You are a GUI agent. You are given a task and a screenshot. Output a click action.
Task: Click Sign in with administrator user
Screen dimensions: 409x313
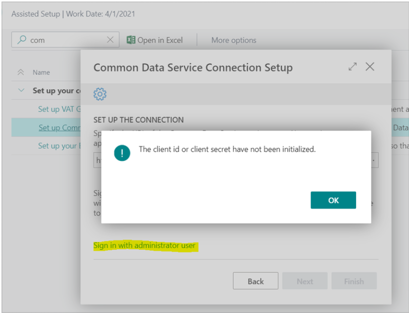tap(146, 245)
